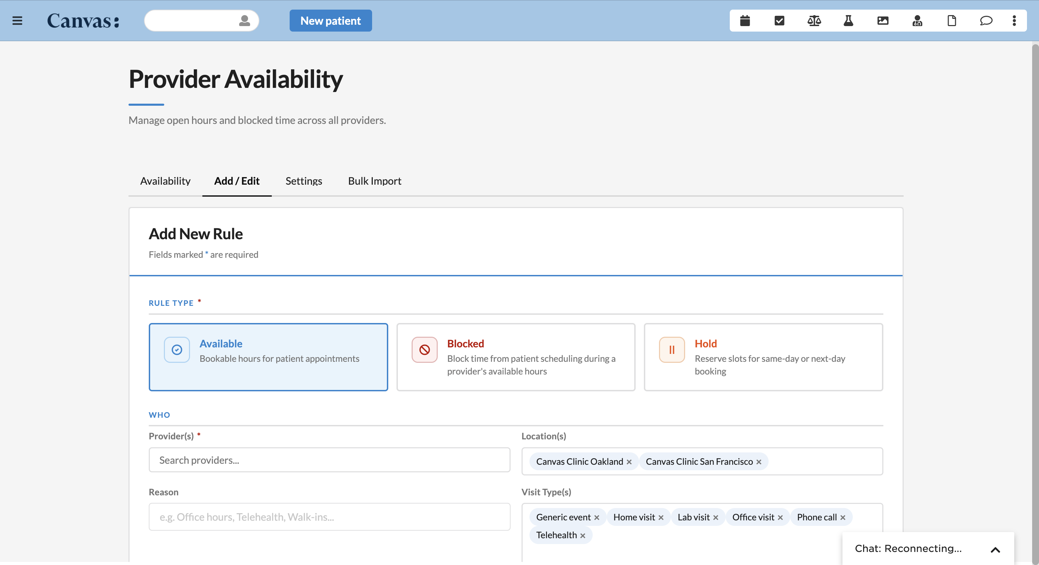The image size is (1039, 565).
Task: Open the provider referral person icon
Action: coord(917,21)
